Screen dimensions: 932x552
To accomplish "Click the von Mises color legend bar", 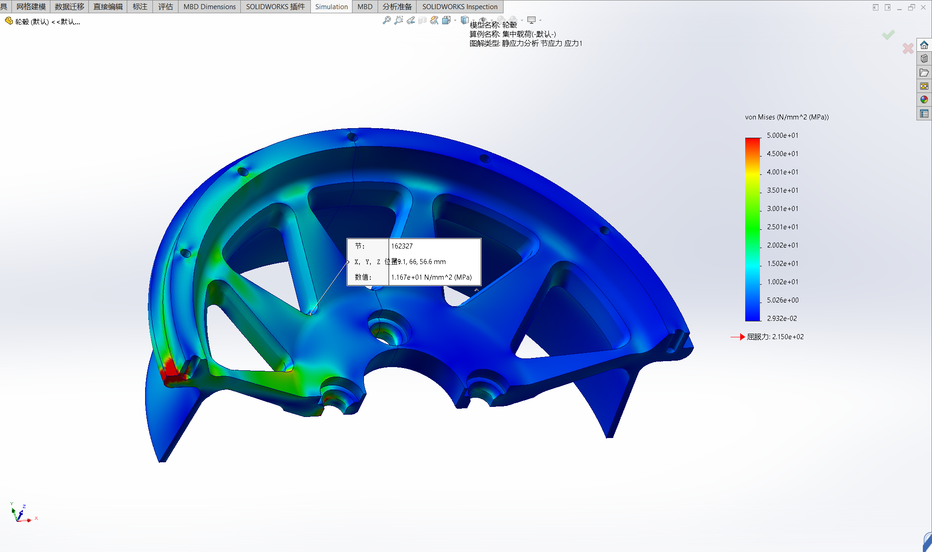I will tap(753, 229).
